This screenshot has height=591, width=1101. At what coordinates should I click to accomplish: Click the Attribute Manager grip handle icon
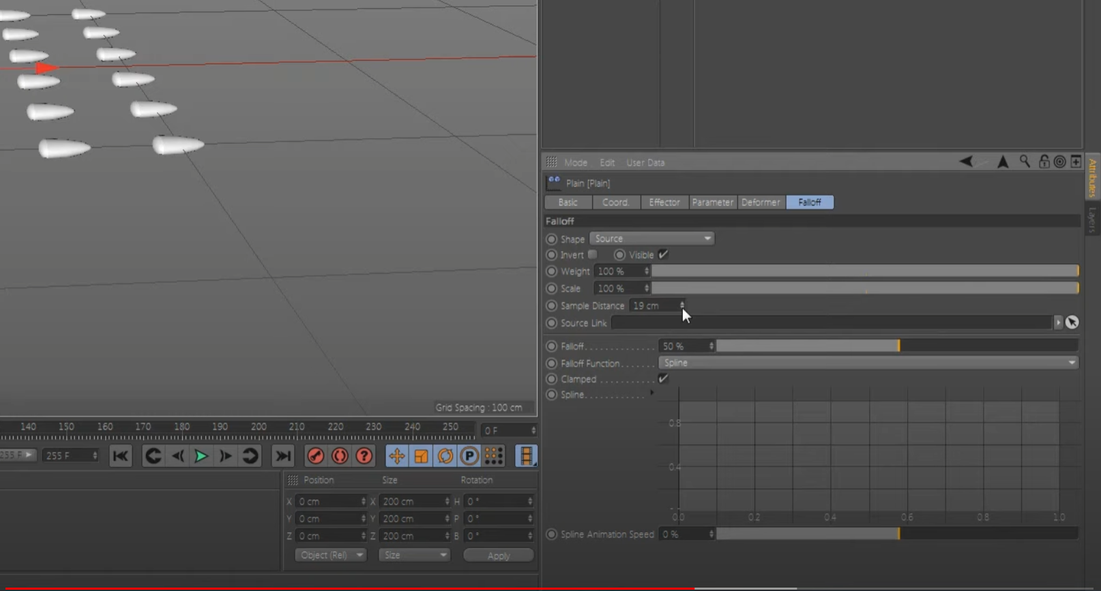(x=551, y=162)
